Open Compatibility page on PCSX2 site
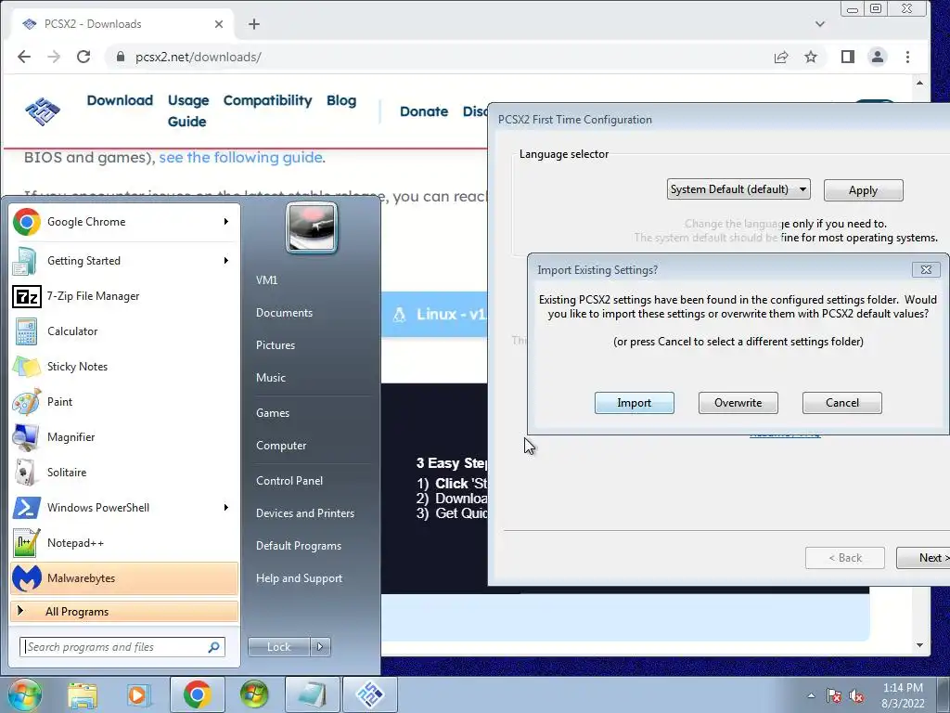Viewport: 950px width, 713px height. [x=267, y=100]
